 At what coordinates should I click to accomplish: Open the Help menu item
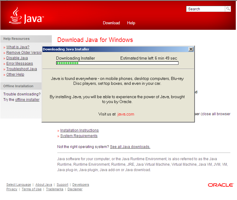[x=131, y=23]
